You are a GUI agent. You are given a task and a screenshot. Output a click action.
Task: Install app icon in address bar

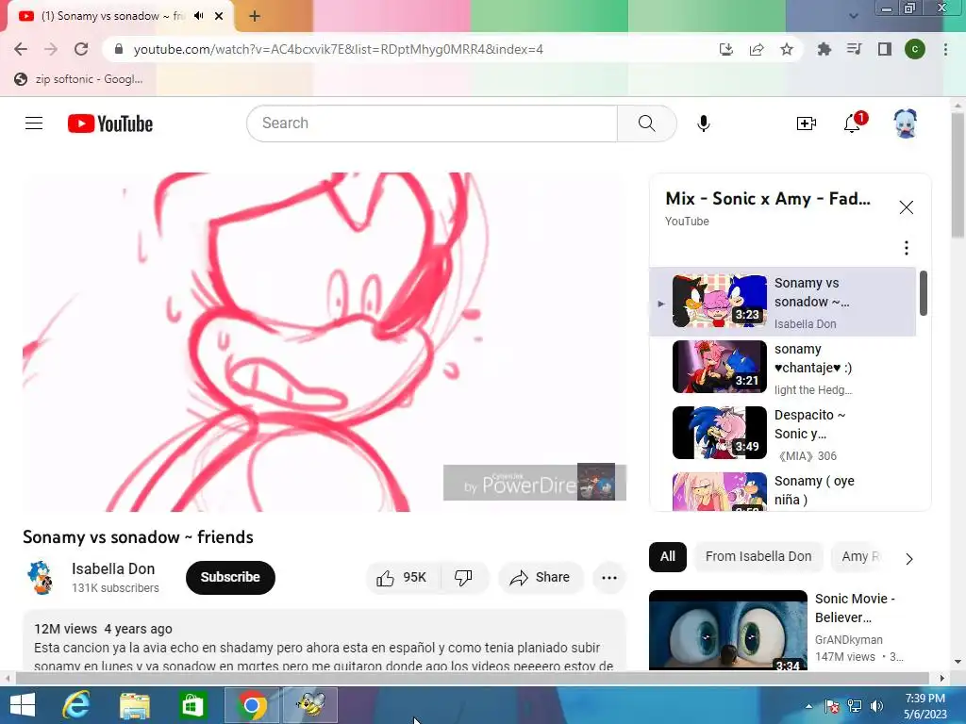click(726, 49)
